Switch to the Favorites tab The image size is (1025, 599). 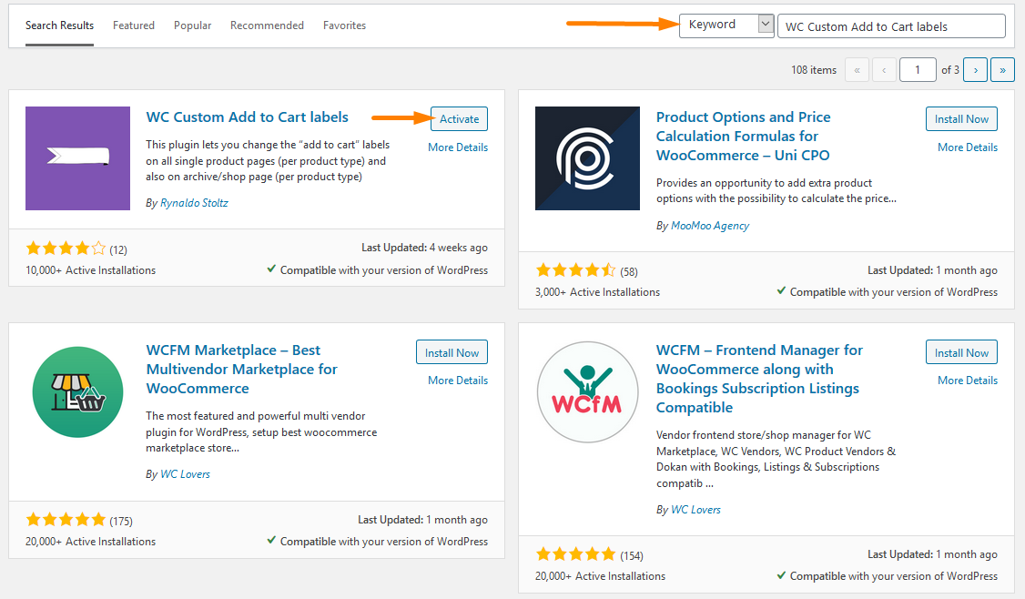tap(344, 25)
